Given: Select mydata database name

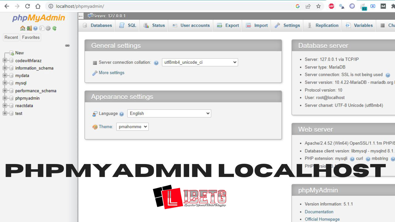Looking at the screenshot, I should [22, 76].
